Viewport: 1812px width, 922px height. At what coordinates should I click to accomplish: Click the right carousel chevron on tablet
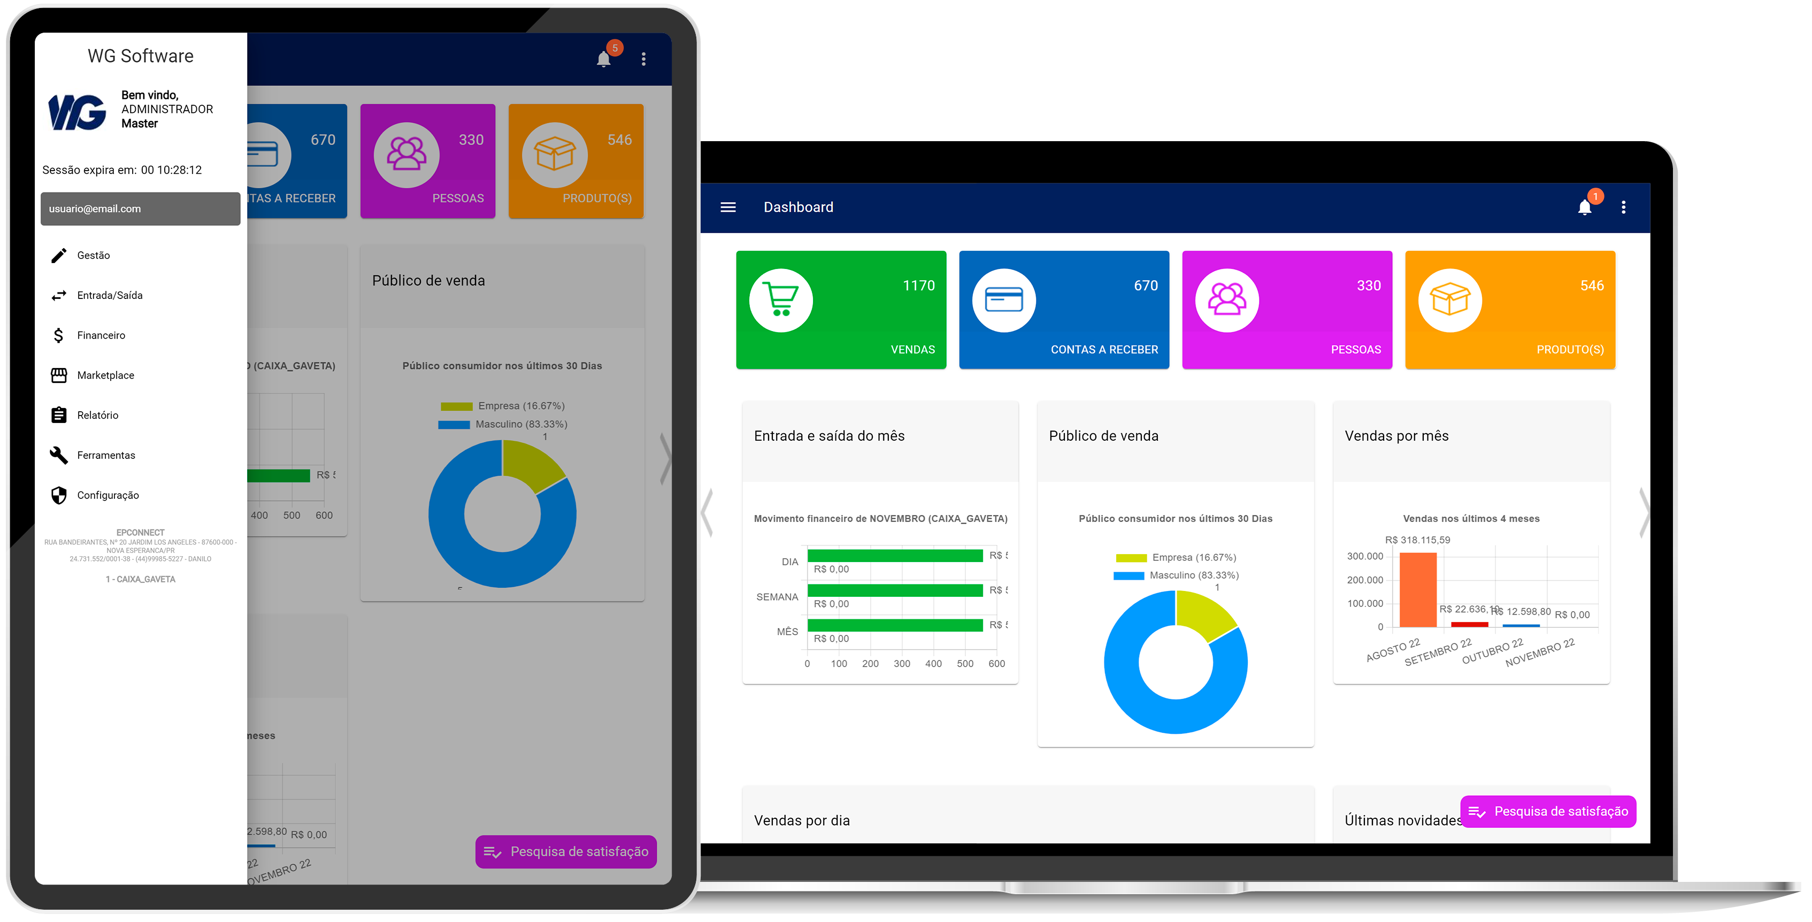(x=665, y=458)
